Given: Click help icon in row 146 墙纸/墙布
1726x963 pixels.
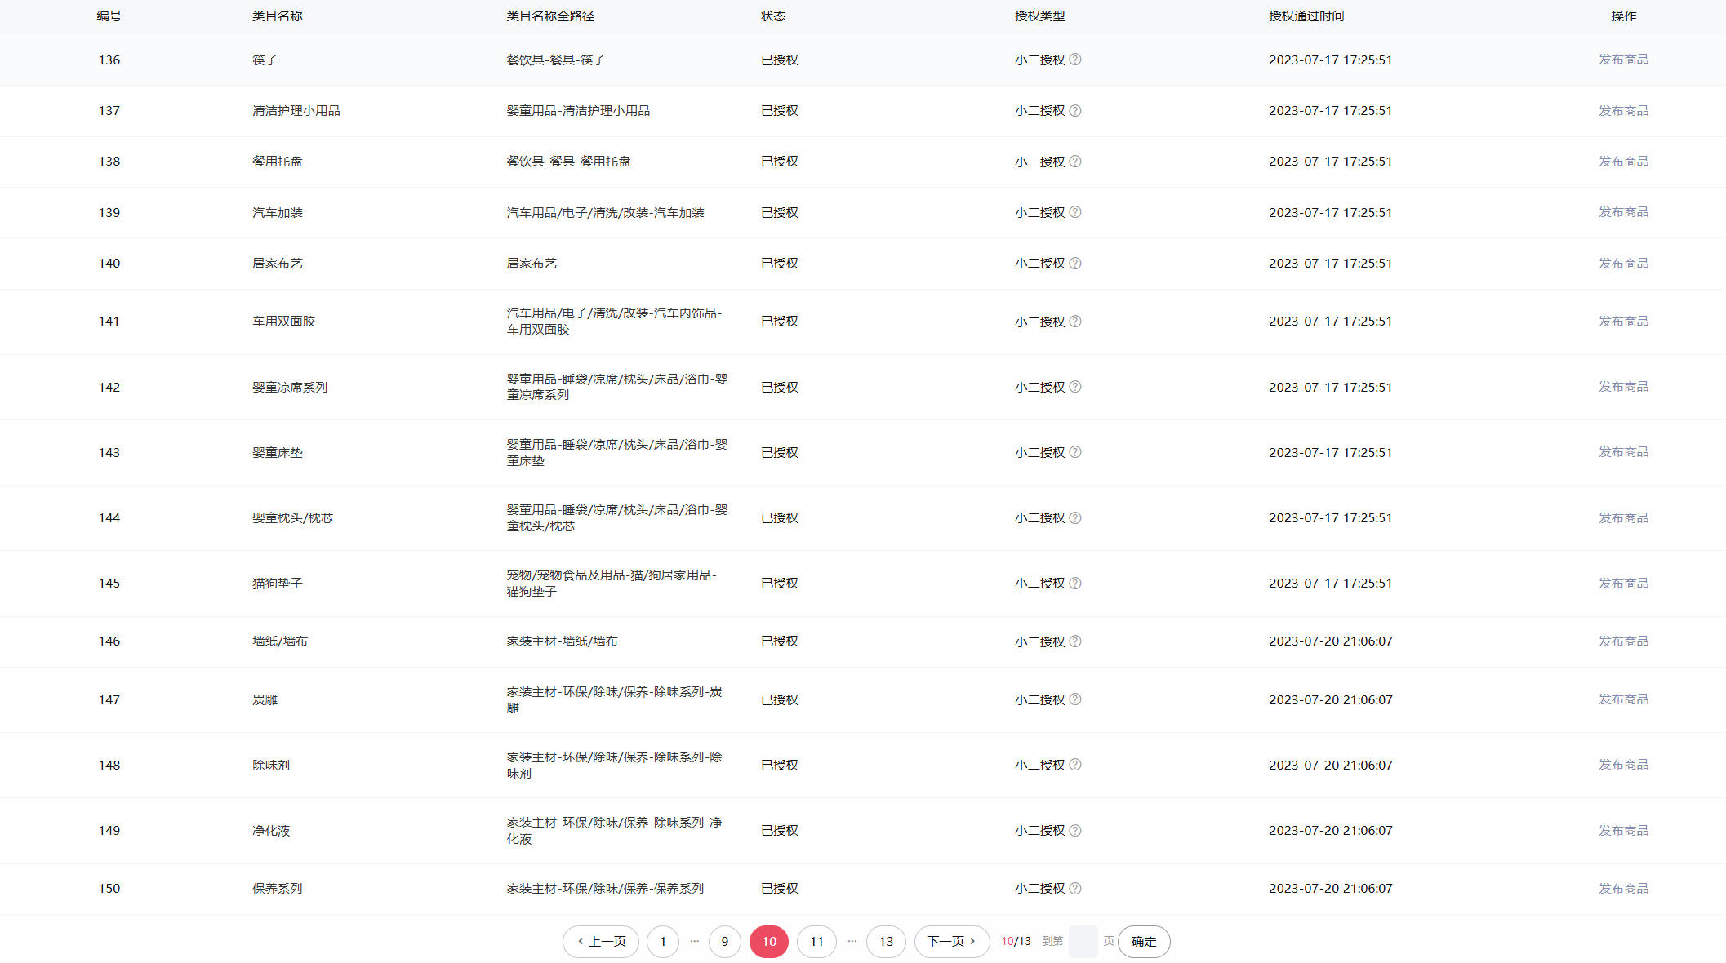Looking at the screenshot, I should (x=1075, y=641).
